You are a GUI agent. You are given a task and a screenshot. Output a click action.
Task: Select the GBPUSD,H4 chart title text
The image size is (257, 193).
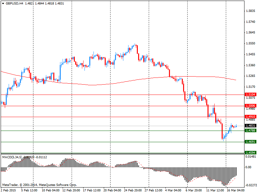pos(14,4)
